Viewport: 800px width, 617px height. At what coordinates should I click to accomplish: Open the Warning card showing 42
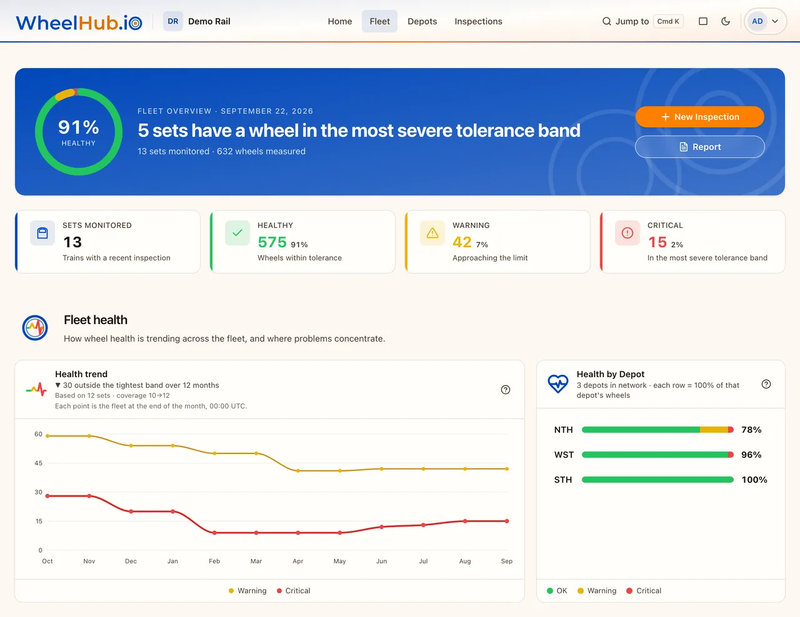pyautogui.click(x=497, y=242)
